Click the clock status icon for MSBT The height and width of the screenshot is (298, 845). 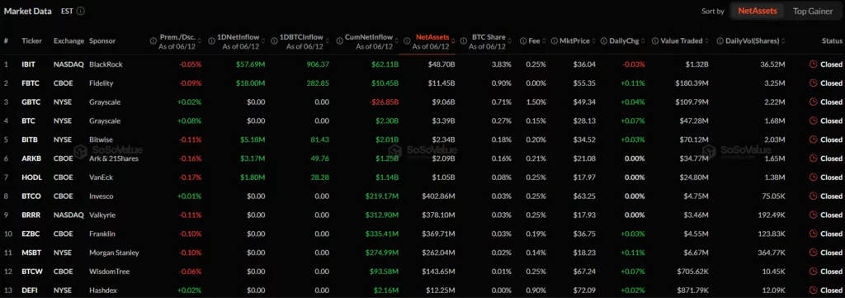click(x=813, y=253)
